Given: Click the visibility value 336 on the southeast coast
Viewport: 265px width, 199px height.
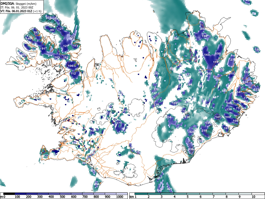Looking at the screenshot, I should pyautogui.click(x=191, y=149).
